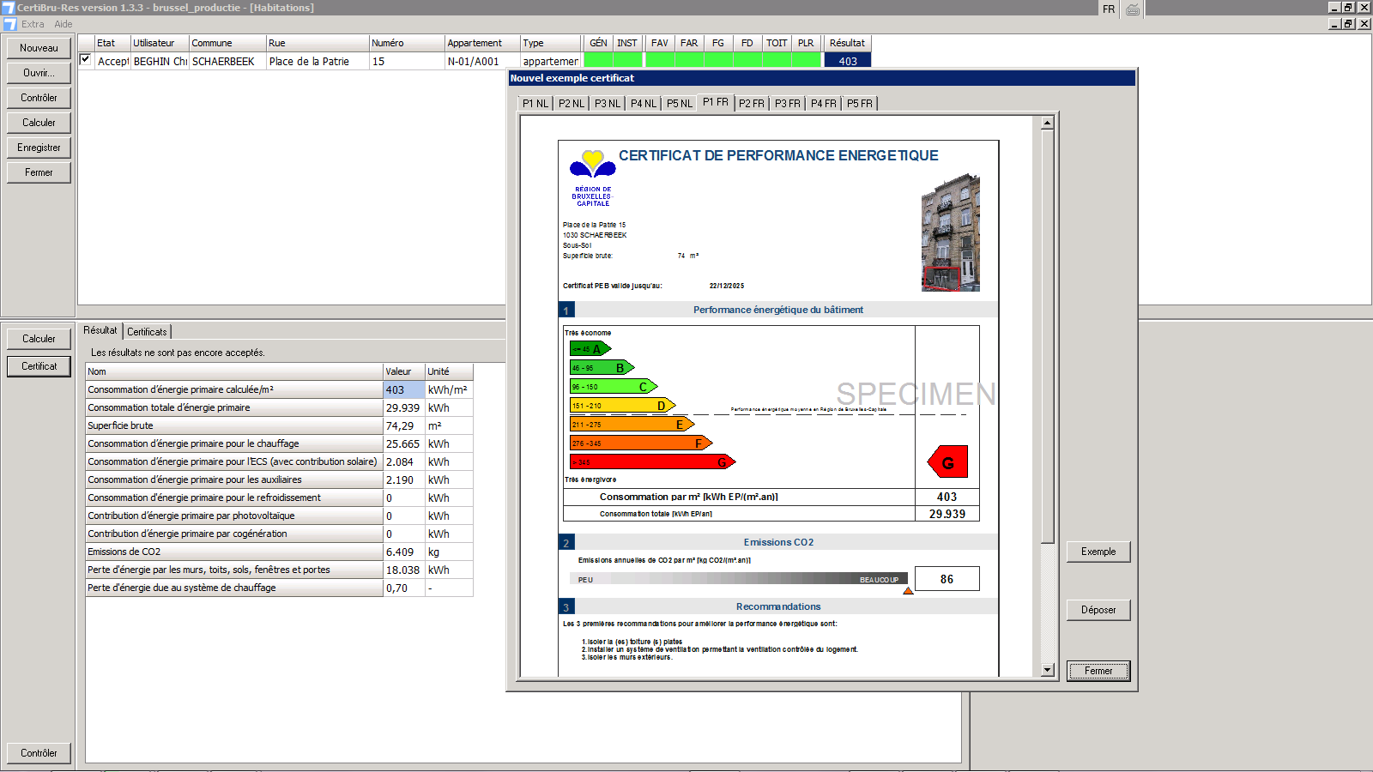The height and width of the screenshot is (772, 1373).
Task: Switch to the Certificats tab
Action: 147,332
